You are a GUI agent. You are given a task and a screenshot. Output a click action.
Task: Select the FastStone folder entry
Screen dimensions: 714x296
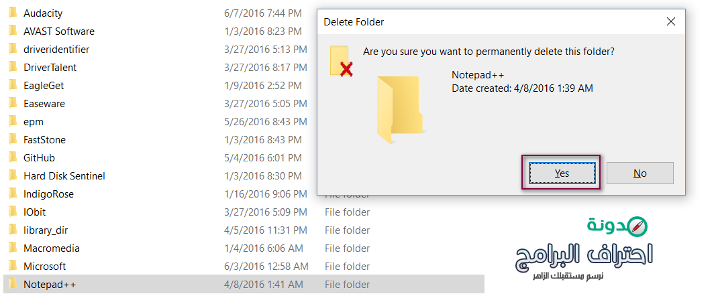point(44,139)
